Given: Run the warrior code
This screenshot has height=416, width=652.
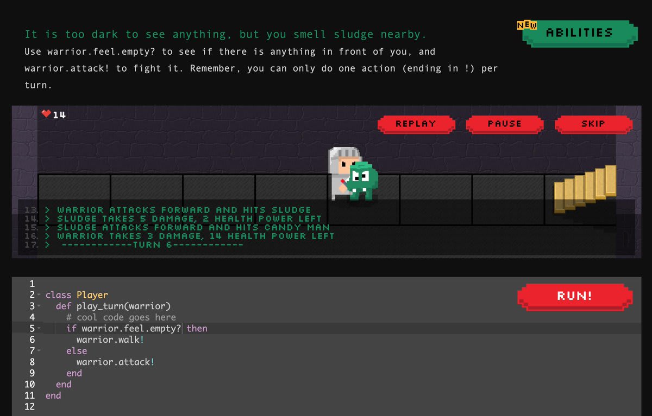Looking at the screenshot, I should click(575, 297).
